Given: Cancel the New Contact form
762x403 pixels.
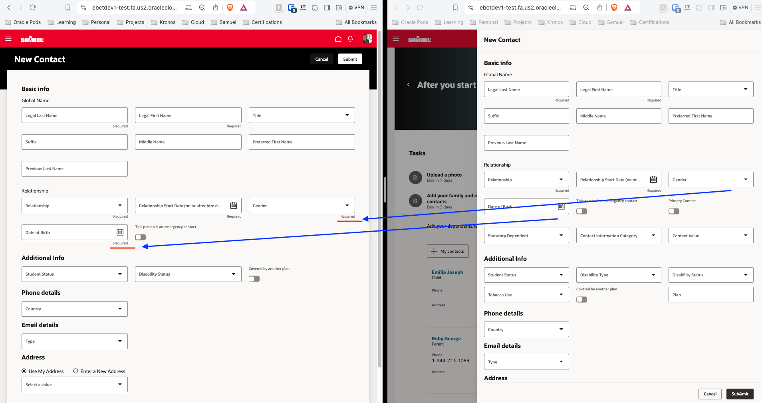Looking at the screenshot, I should click(x=321, y=59).
